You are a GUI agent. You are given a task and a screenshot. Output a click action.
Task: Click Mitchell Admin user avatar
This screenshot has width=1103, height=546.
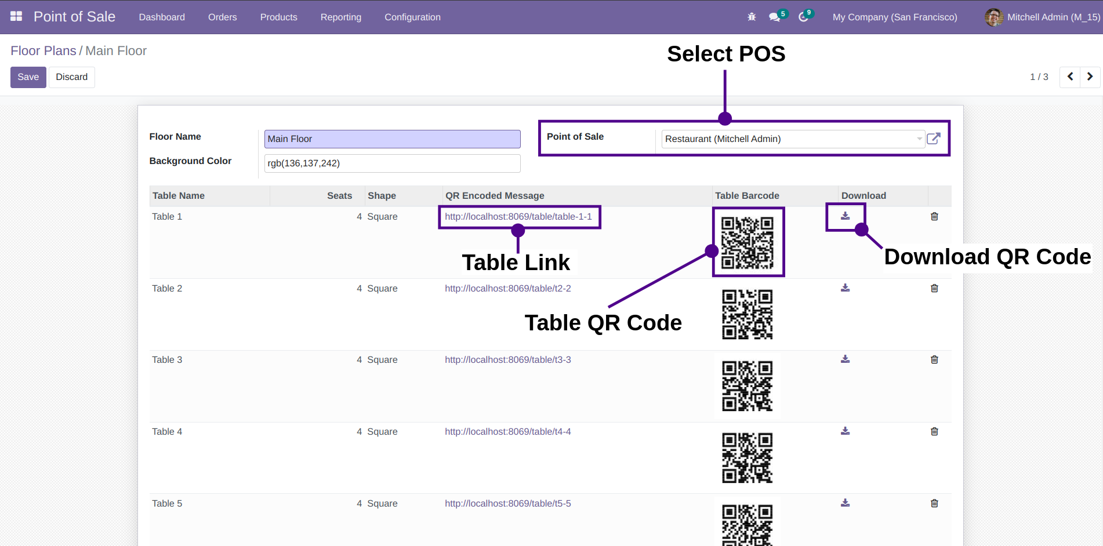993,17
